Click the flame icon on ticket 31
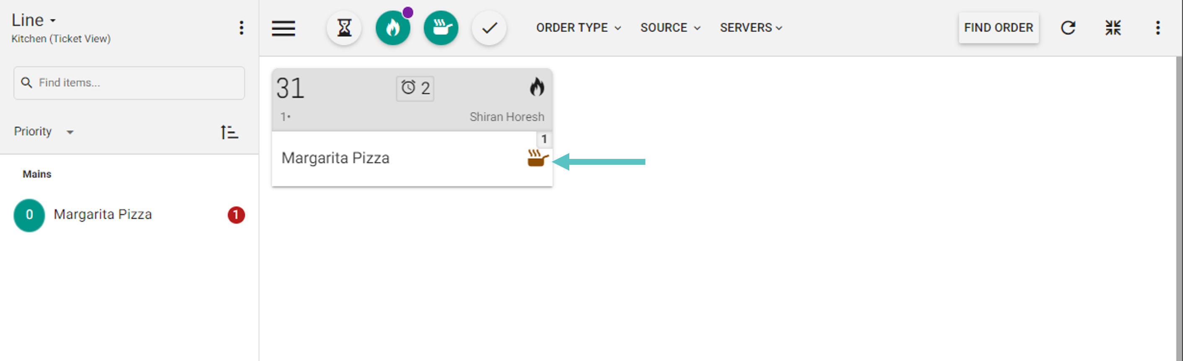 (x=537, y=86)
